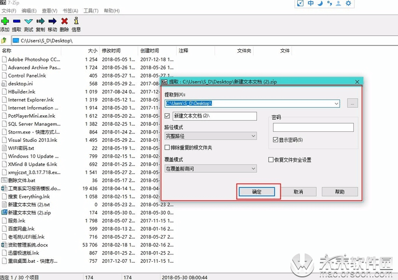
Task: Open the 路径模式 dropdown
Action: point(210,136)
